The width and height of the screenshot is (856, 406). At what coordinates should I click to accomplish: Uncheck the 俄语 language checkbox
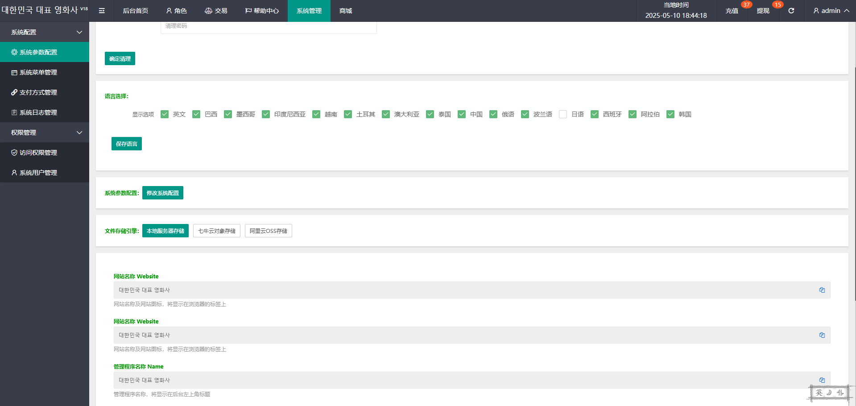pos(493,114)
